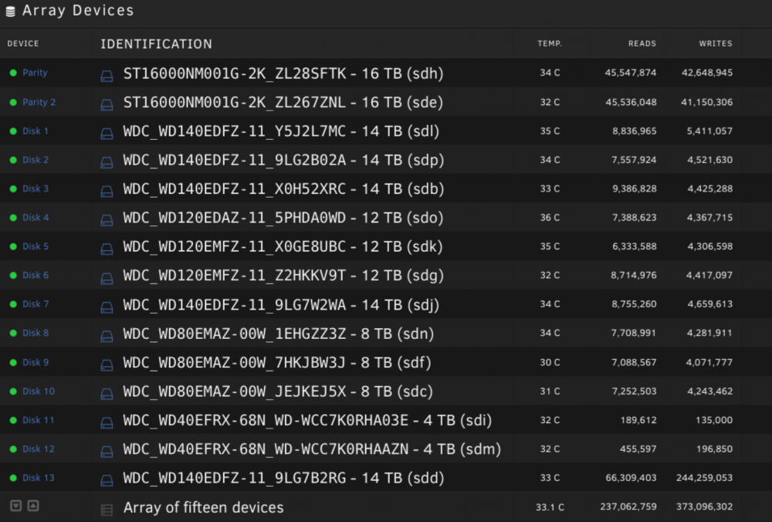Open the Disk 9 device link
This screenshot has width=772, height=522.
[x=36, y=362]
